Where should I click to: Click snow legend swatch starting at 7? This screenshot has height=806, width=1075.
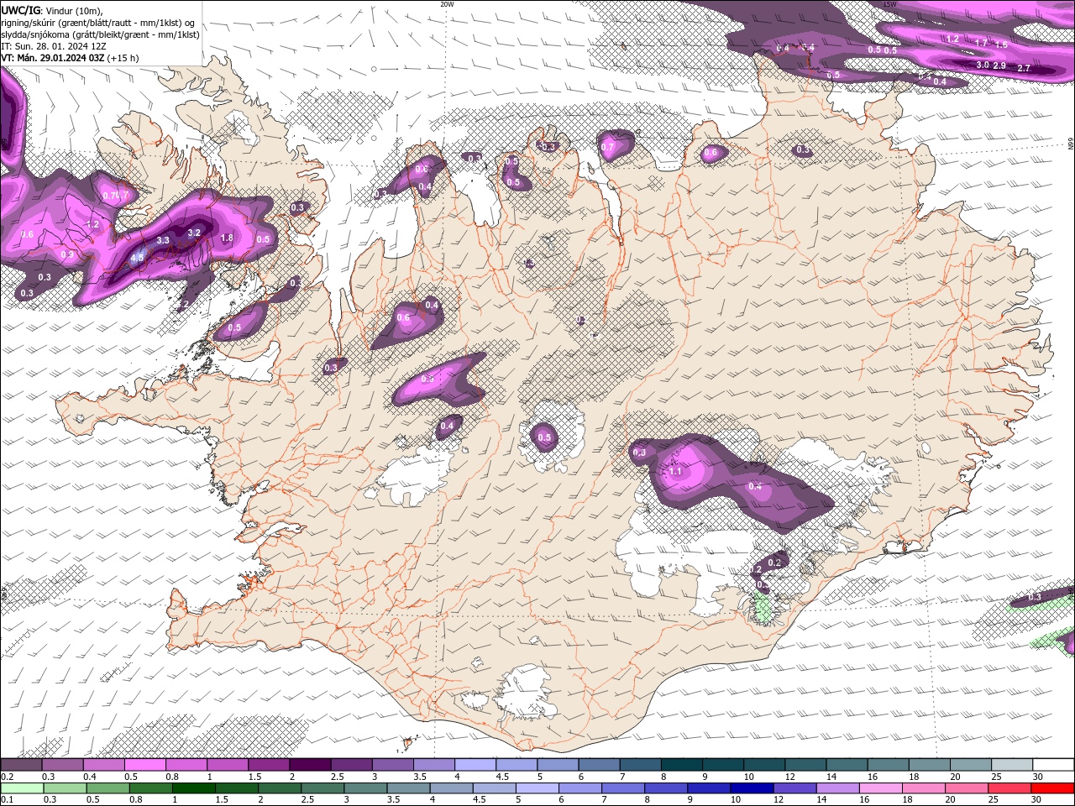click(640, 765)
